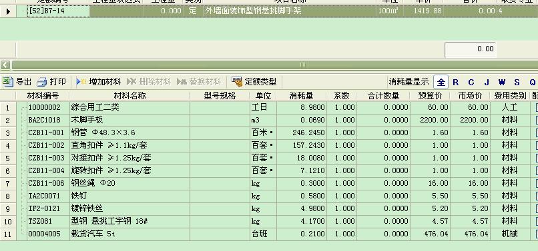Click the 镀锌铁丝 material name
The image size is (538, 251).
coord(87,209)
